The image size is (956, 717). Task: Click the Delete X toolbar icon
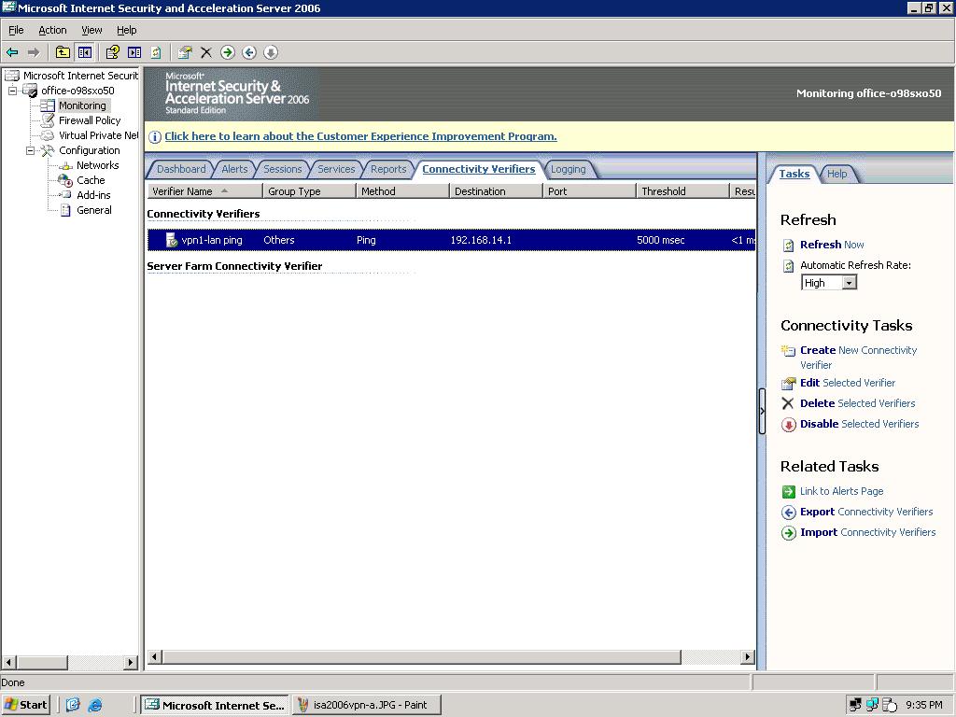pos(206,52)
